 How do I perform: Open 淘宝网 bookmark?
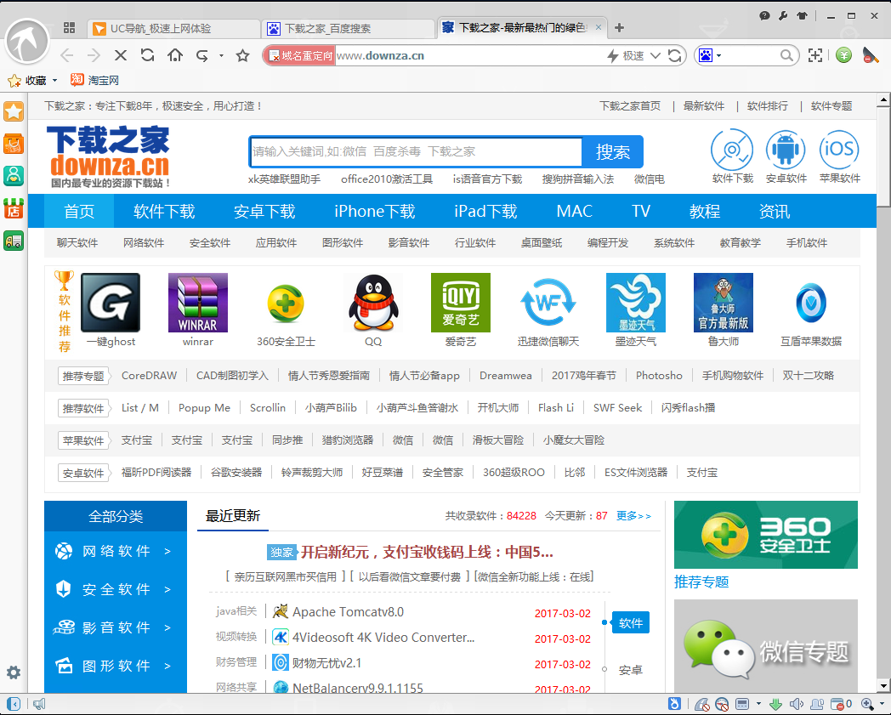point(95,80)
